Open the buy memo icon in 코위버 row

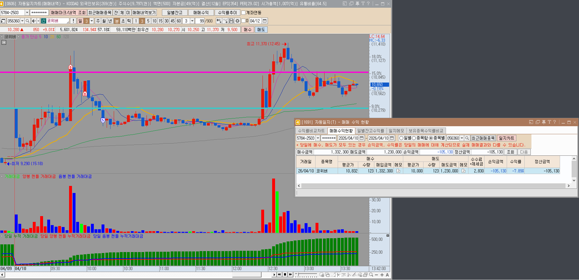pos(398,171)
